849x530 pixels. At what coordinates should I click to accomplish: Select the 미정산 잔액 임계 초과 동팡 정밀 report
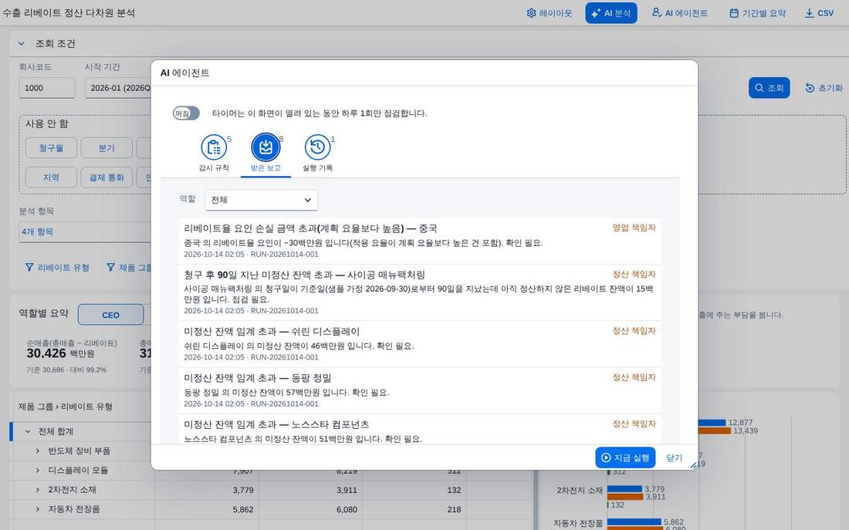[420, 390]
